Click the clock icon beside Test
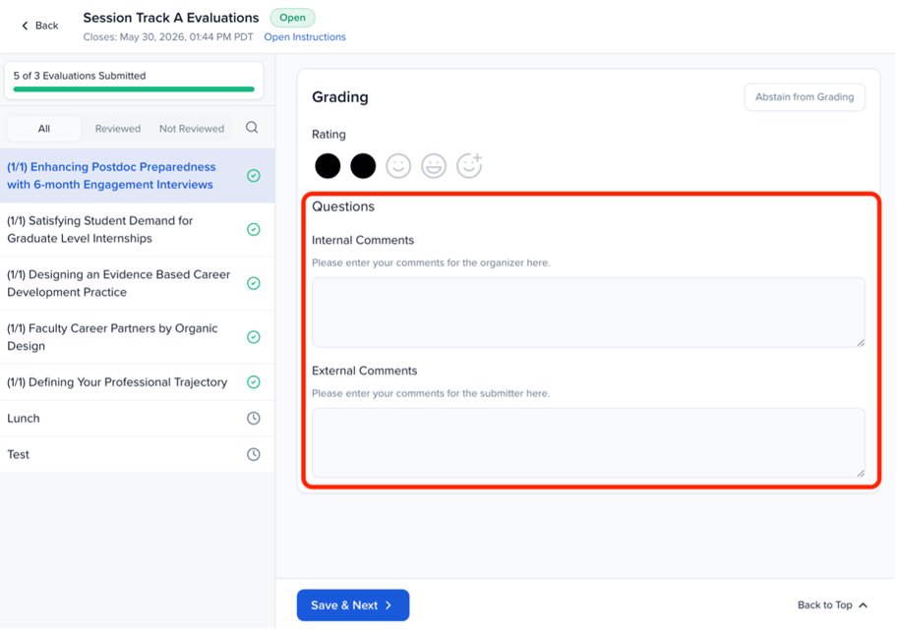 click(x=254, y=454)
